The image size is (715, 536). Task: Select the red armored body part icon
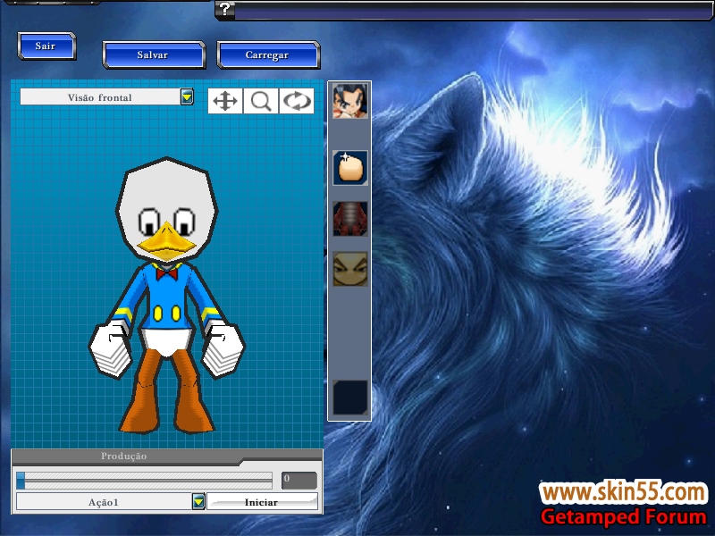point(349,219)
